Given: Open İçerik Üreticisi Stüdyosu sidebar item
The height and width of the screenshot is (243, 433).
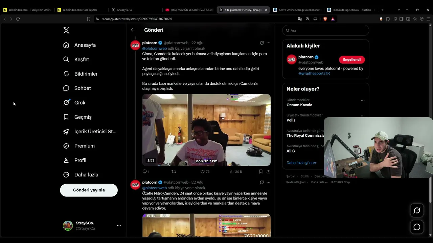Looking at the screenshot, I should click(x=90, y=131).
